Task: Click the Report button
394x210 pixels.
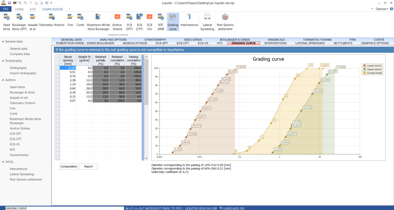Action: [88, 166]
